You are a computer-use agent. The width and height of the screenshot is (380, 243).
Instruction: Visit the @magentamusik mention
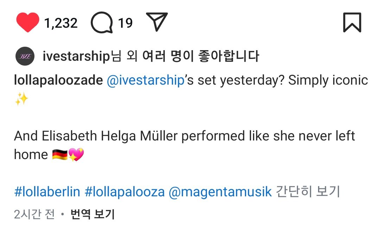click(x=220, y=192)
